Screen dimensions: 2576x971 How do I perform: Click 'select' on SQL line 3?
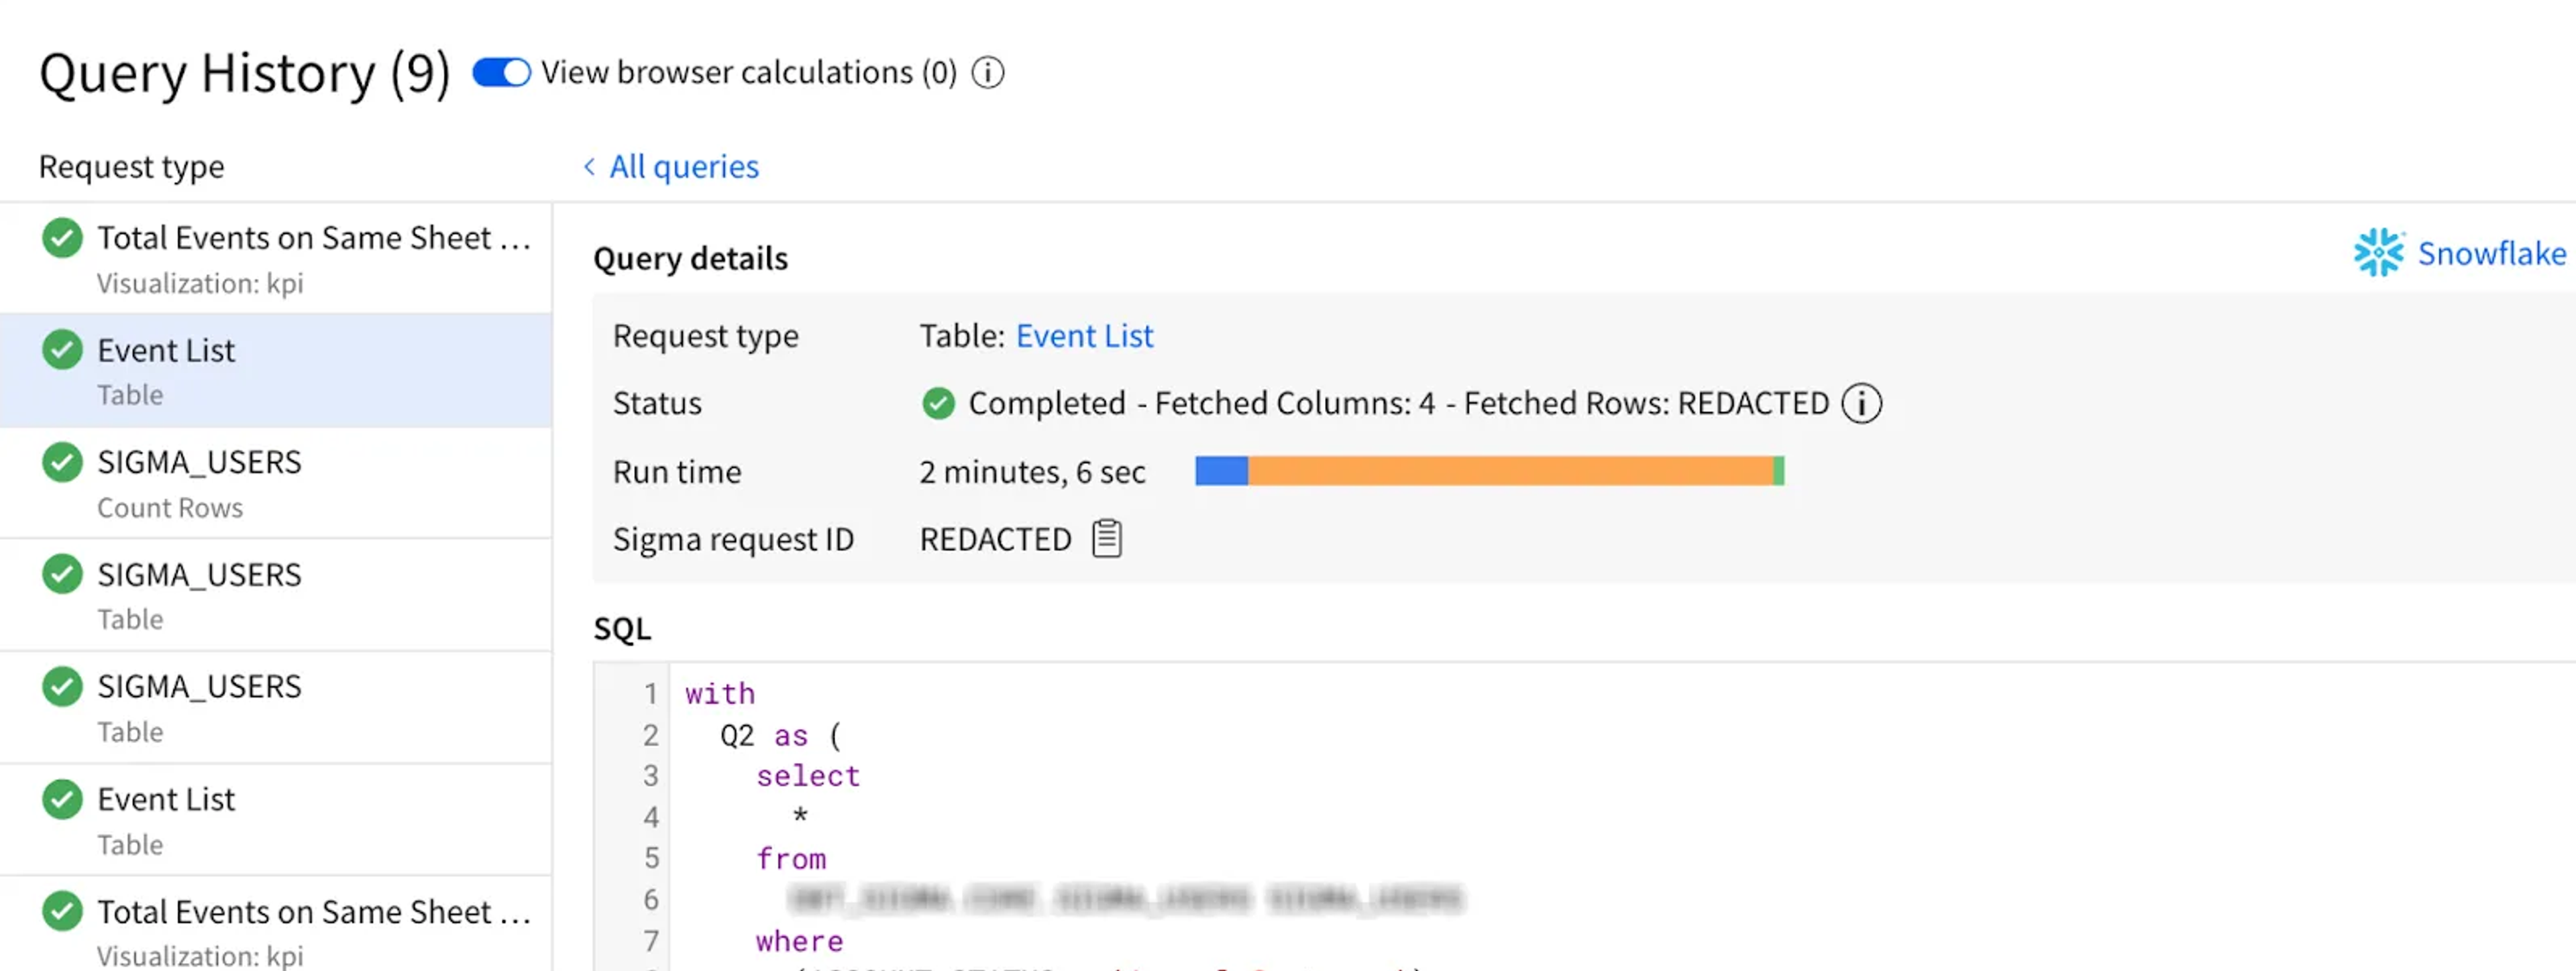[x=808, y=777]
